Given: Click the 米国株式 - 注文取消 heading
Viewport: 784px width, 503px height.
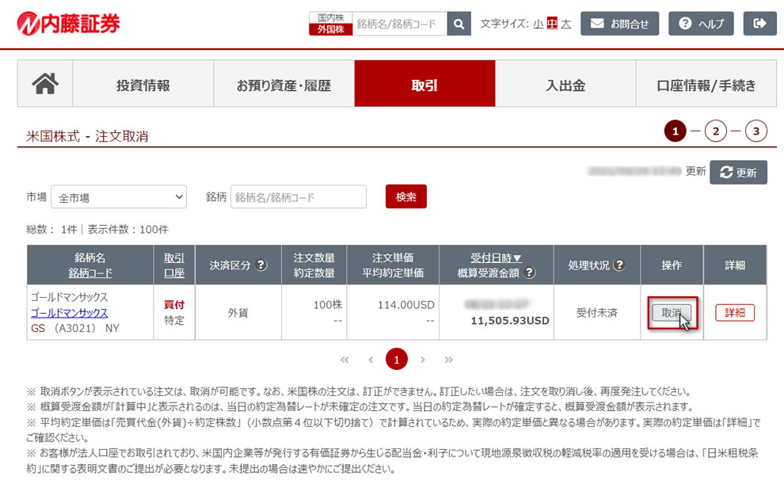Looking at the screenshot, I should pyautogui.click(x=87, y=136).
